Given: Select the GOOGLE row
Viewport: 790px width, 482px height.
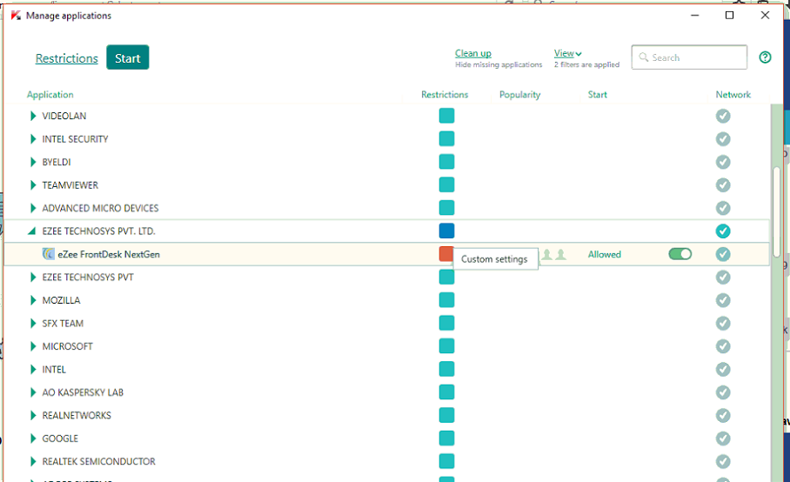Looking at the screenshot, I should (386, 438).
